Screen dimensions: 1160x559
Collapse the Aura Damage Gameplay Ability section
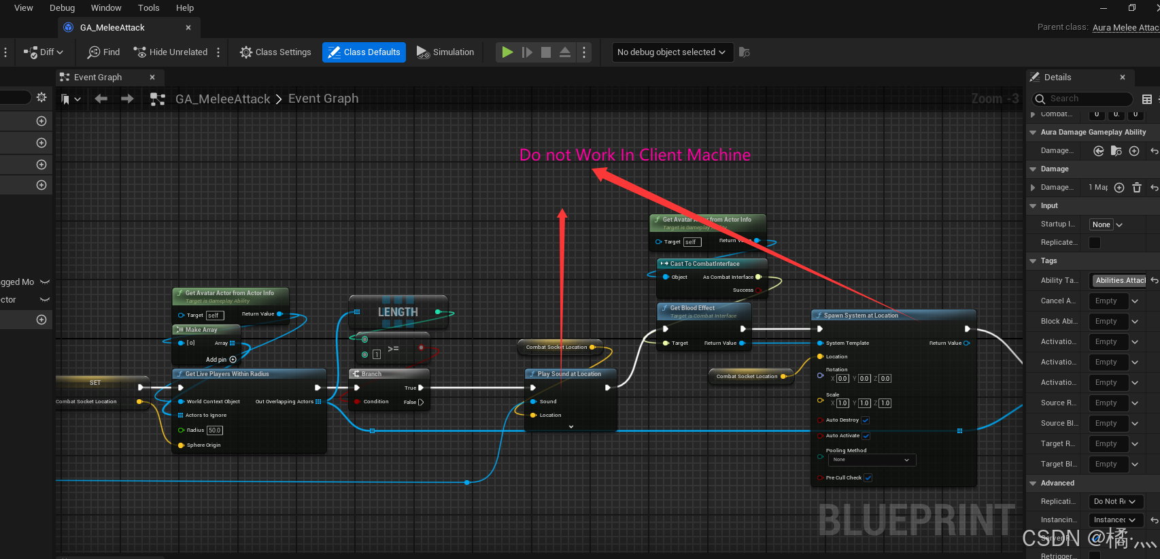[1033, 133]
